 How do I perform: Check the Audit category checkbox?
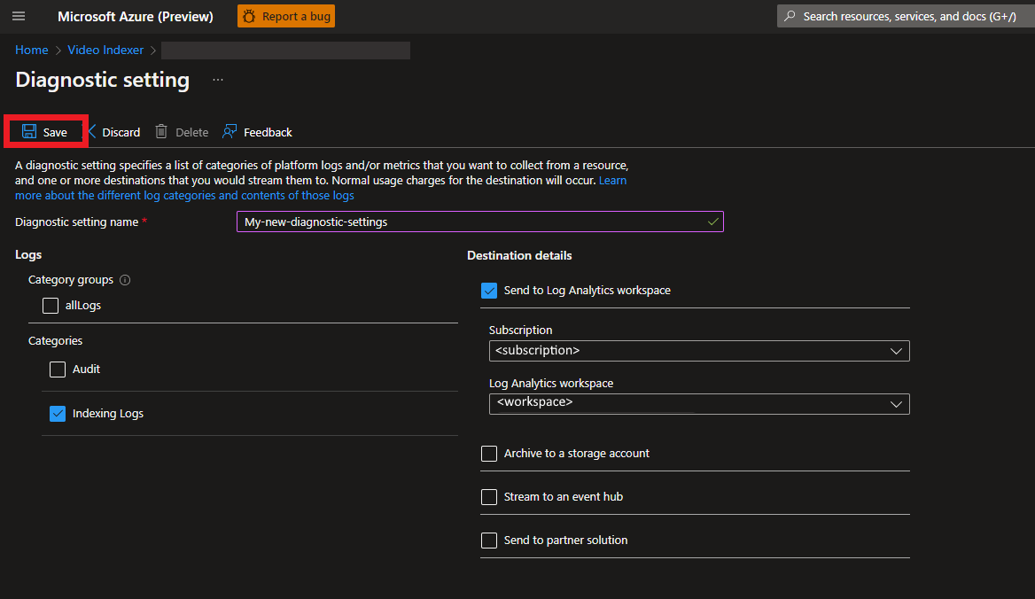coord(58,370)
